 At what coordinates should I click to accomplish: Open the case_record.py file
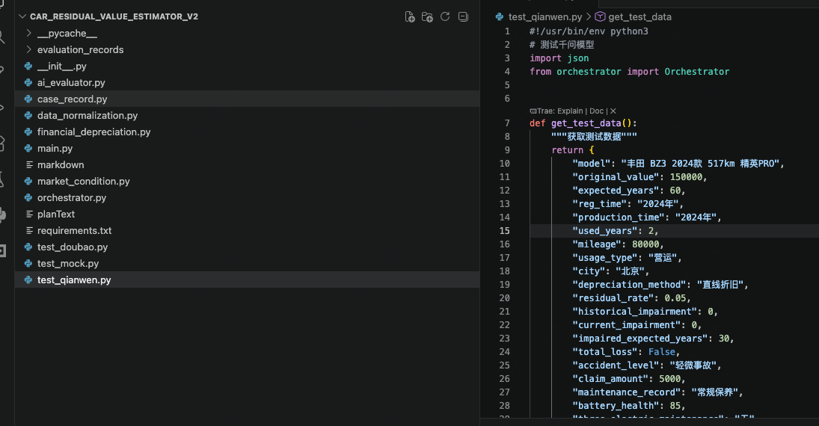72,99
